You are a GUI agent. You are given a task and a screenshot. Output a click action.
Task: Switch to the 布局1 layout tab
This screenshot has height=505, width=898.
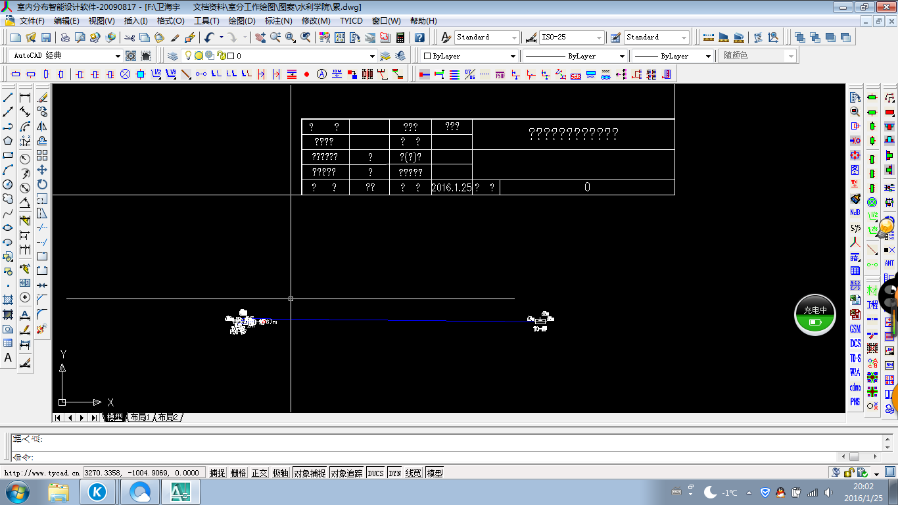point(140,418)
